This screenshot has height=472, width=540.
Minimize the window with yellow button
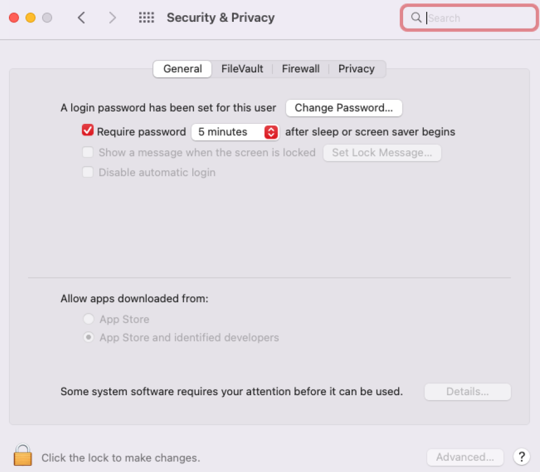pyautogui.click(x=30, y=18)
